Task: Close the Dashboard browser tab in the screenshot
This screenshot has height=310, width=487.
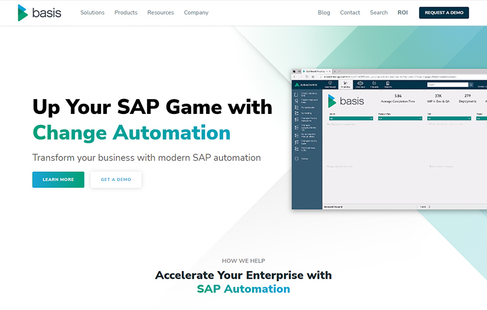Action: pyautogui.click(x=329, y=71)
